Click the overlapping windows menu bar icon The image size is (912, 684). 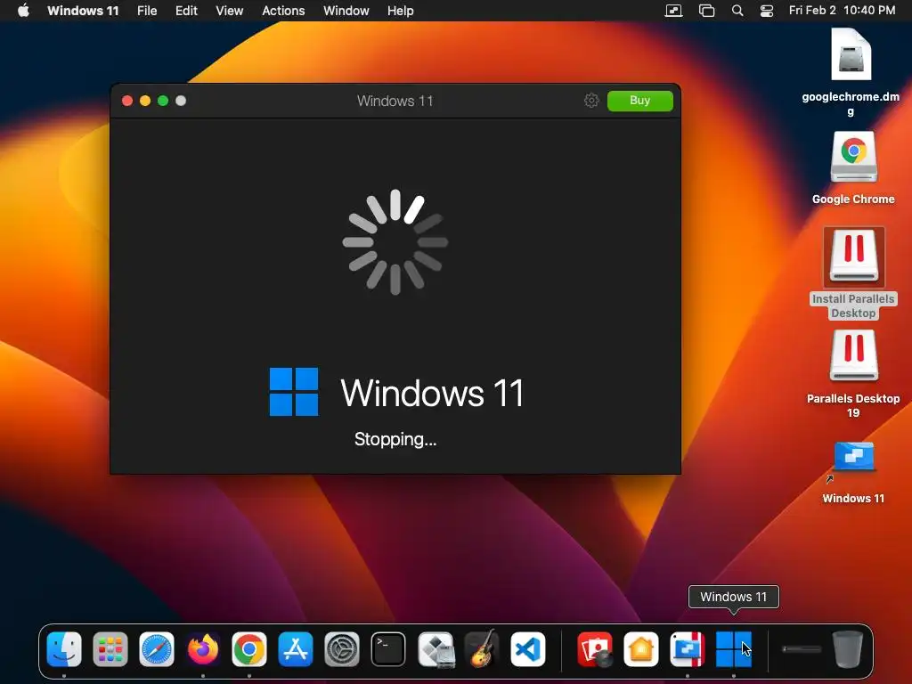[x=706, y=11]
